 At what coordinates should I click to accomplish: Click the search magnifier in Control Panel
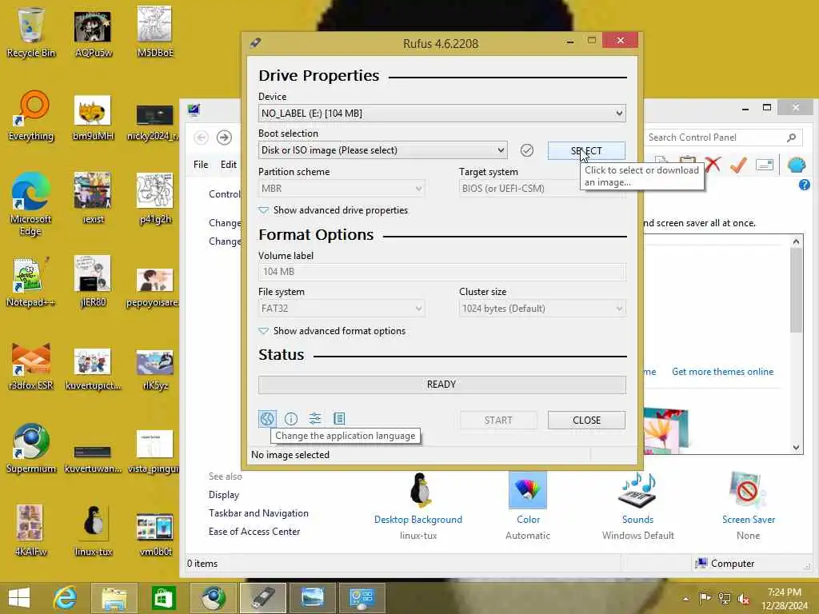coord(791,138)
